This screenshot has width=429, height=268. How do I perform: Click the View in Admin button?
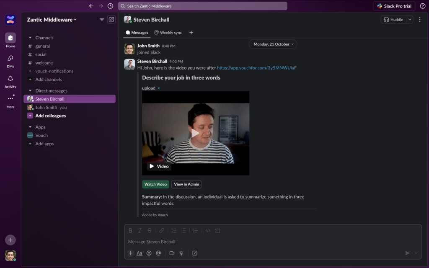[186, 184]
